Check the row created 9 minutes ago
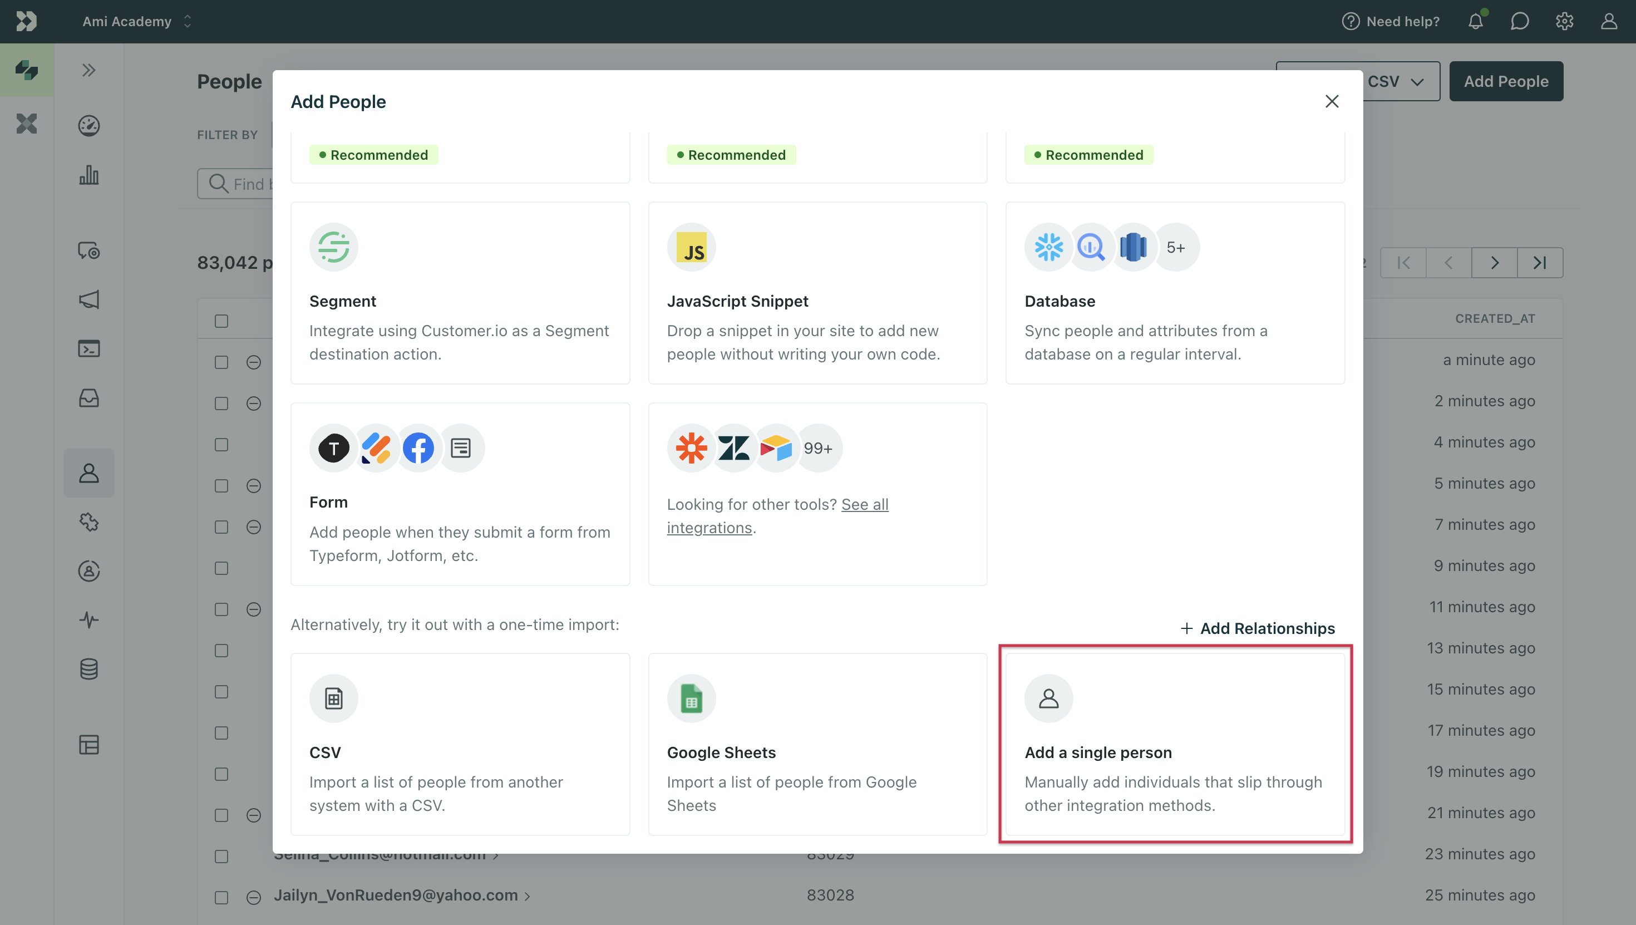The width and height of the screenshot is (1636, 925). pos(221,568)
